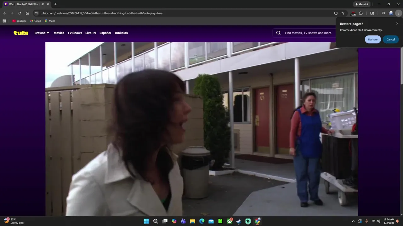
Task: Go back in browser history
Action: 4,13
